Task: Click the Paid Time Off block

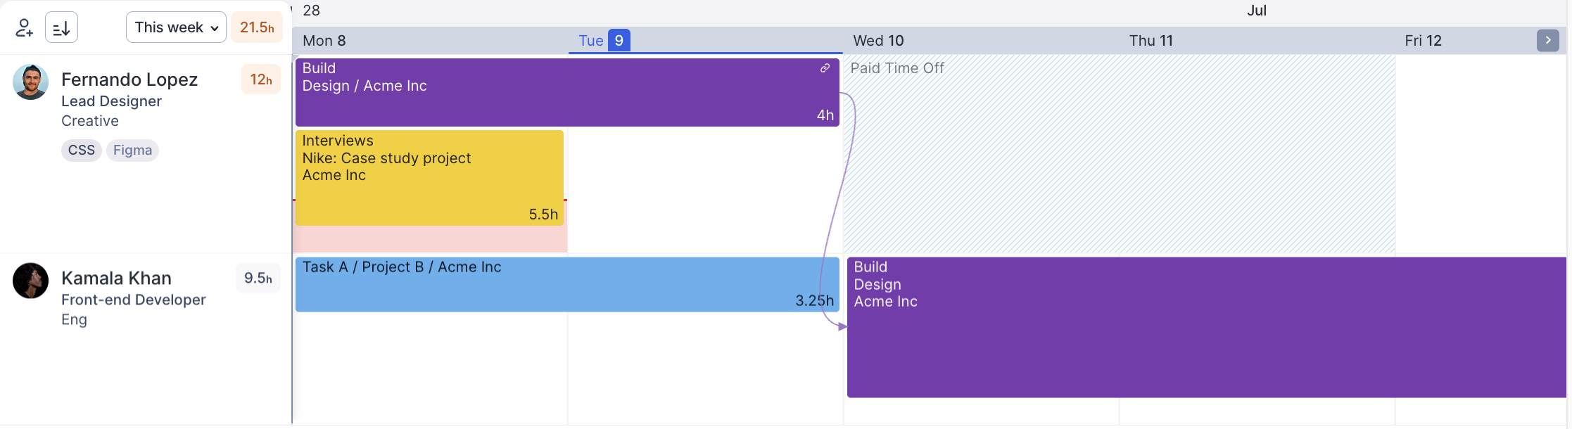Action: pos(1119,155)
